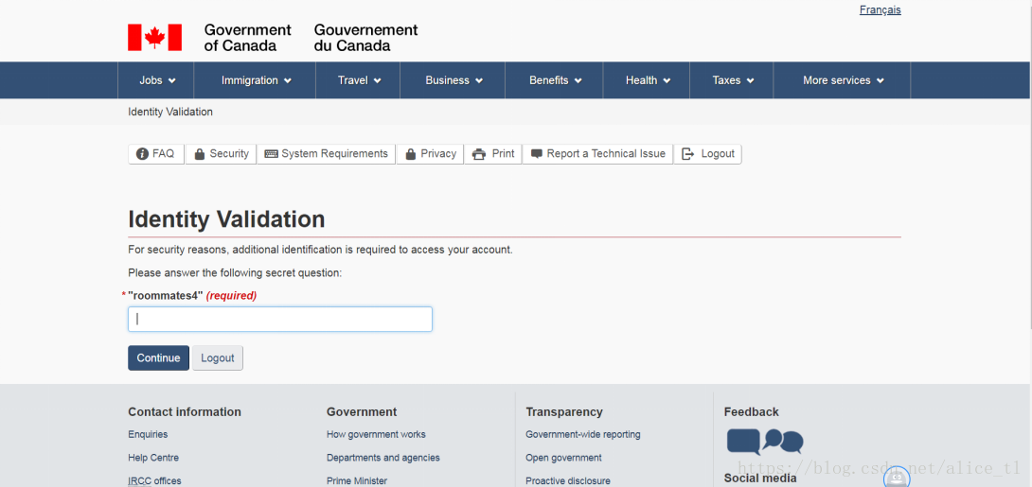Open the Proactive disclosure link
The height and width of the screenshot is (487, 1032).
pyautogui.click(x=568, y=481)
